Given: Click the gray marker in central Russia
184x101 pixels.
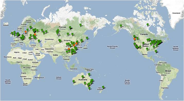Looking at the screenshot, I should tap(59, 35).
